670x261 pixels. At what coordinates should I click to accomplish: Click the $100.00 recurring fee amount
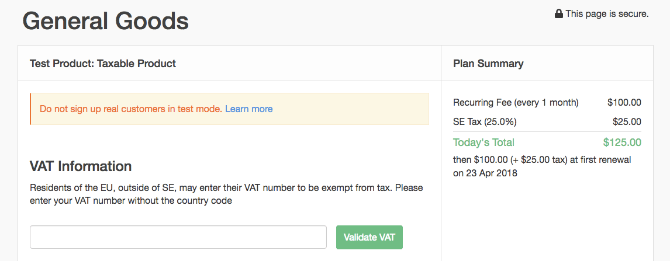[624, 103]
